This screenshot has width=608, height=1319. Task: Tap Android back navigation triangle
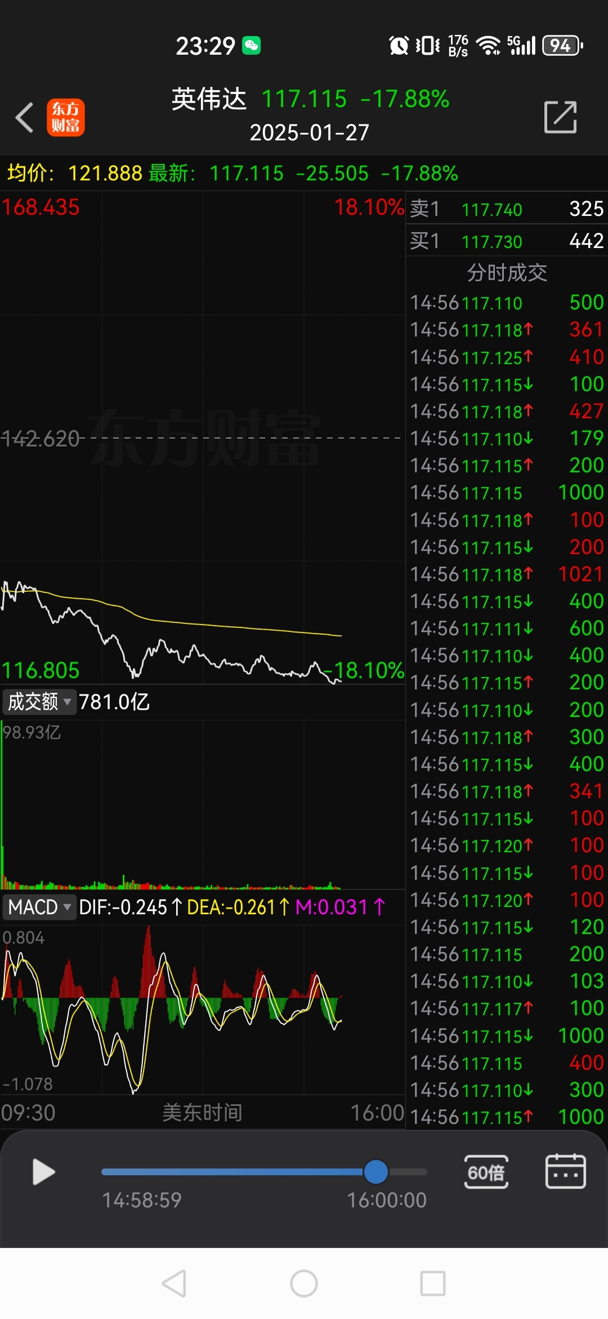tap(174, 1283)
